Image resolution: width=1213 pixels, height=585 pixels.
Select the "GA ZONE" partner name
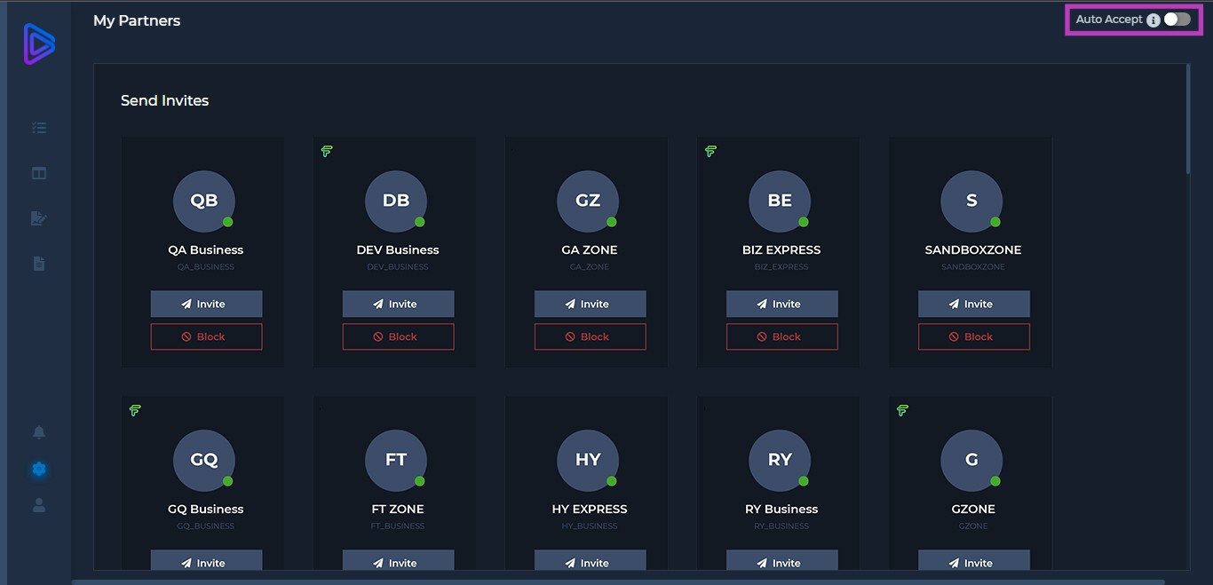(x=590, y=250)
